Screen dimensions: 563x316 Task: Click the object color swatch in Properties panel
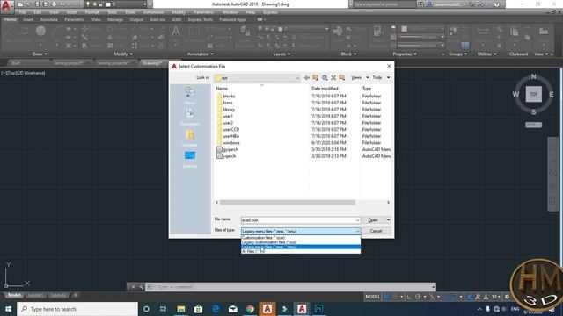coord(405,29)
